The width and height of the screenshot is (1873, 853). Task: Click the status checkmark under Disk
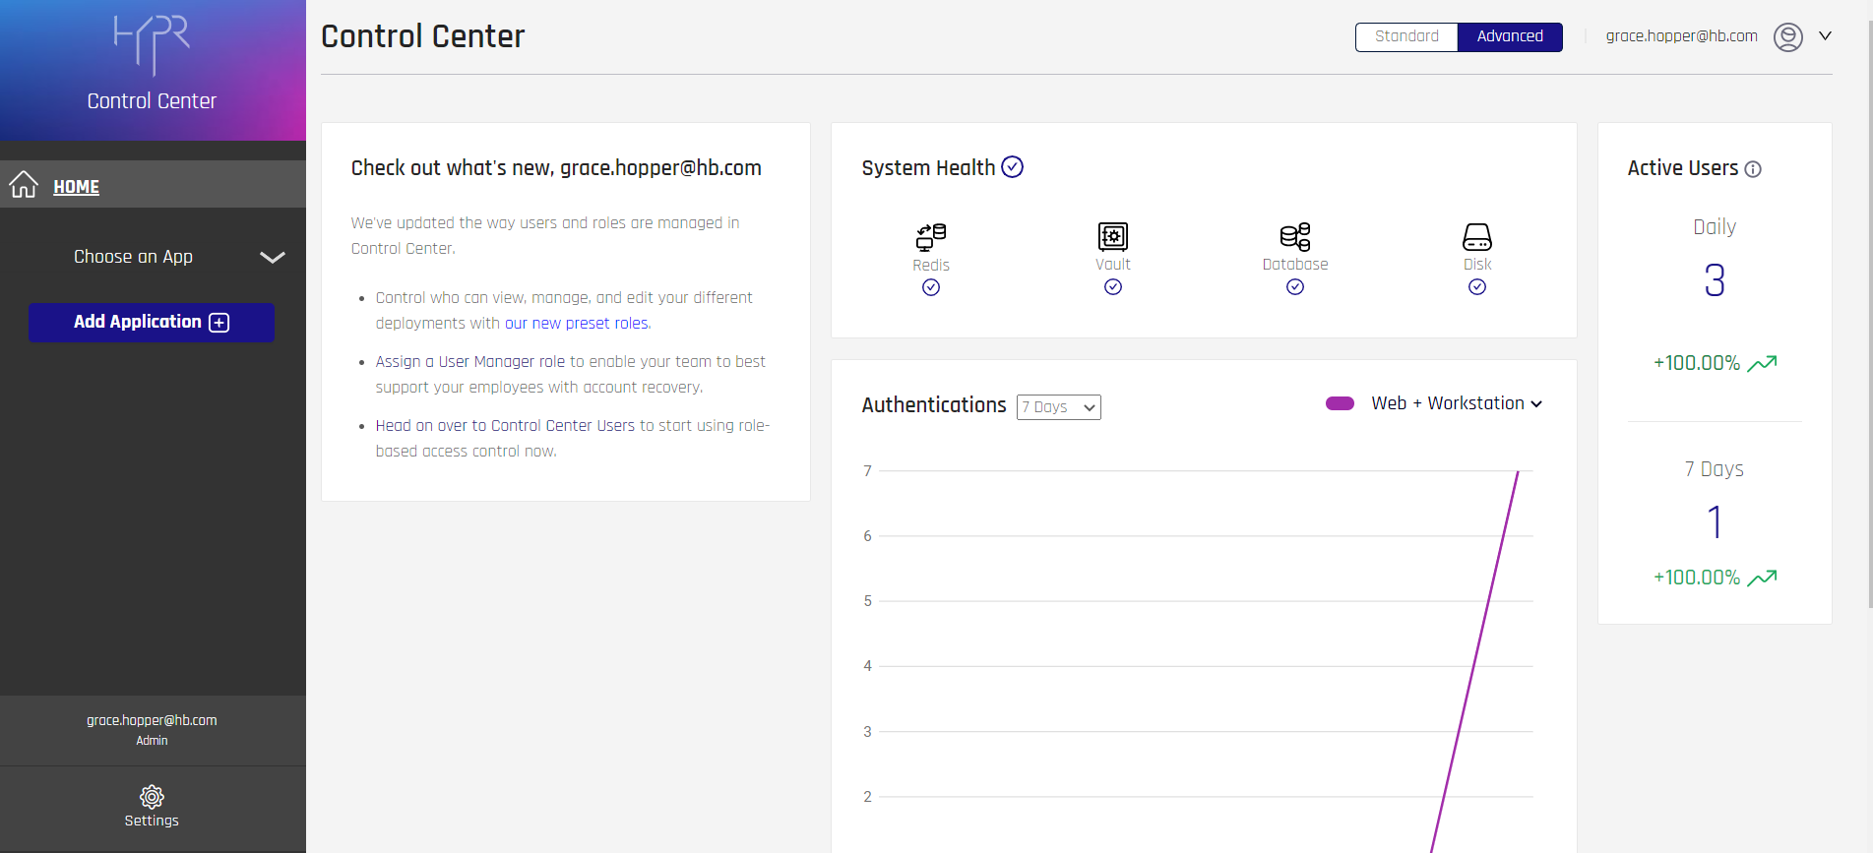click(x=1477, y=286)
